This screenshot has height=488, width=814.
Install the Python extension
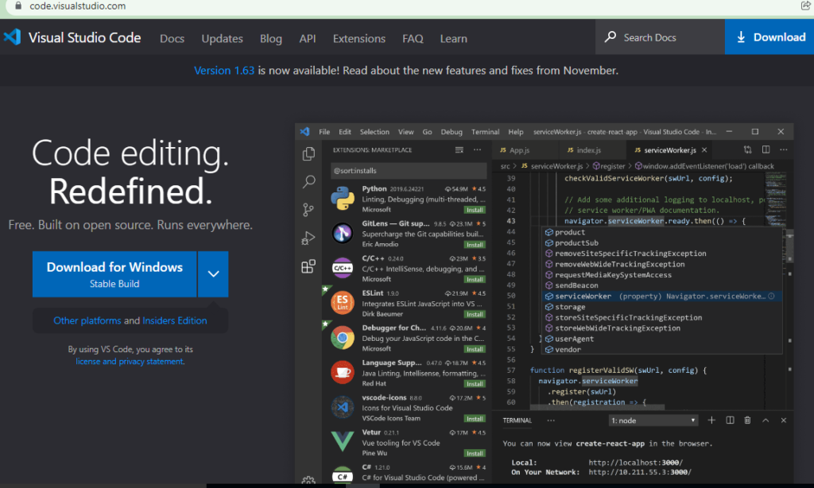[x=475, y=210]
